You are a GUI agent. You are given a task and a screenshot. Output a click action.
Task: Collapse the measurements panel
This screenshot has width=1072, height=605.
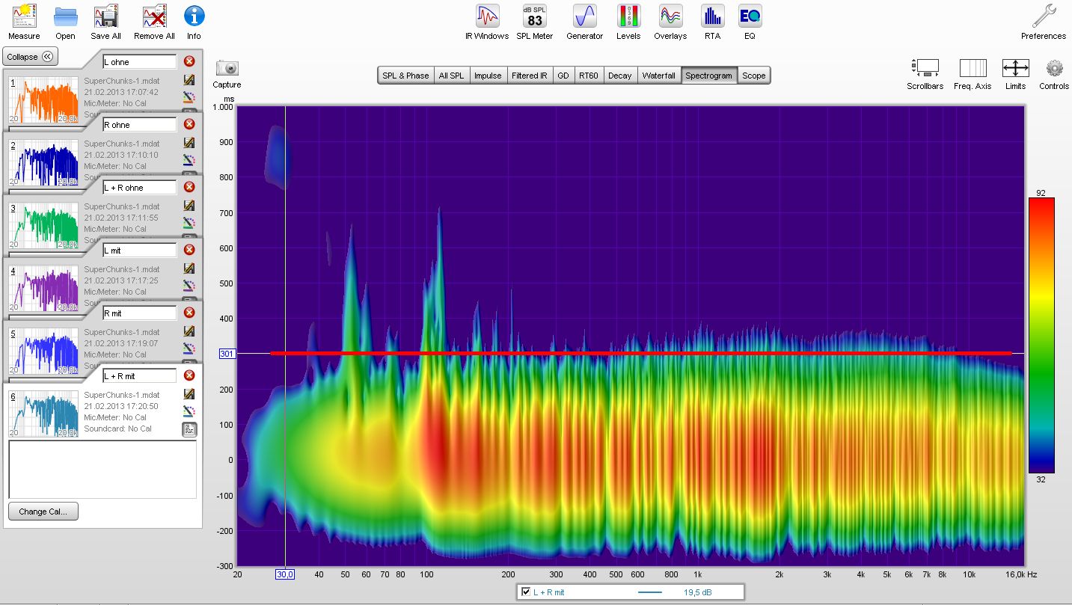click(x=31, y=57)
